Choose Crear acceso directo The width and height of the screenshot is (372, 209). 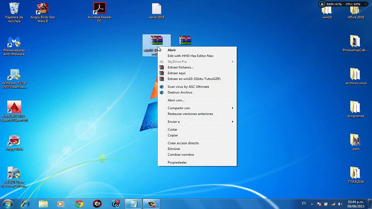point(197,143)
